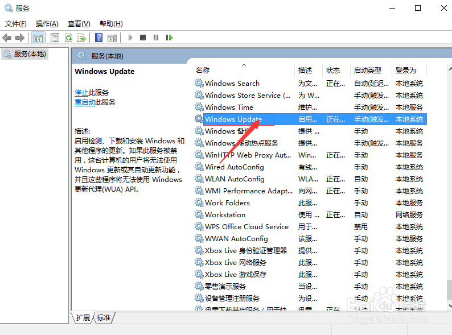This screenshot has width=452, height=335.
Task: Click the 停止 link for this service
Action: [81, 93]
